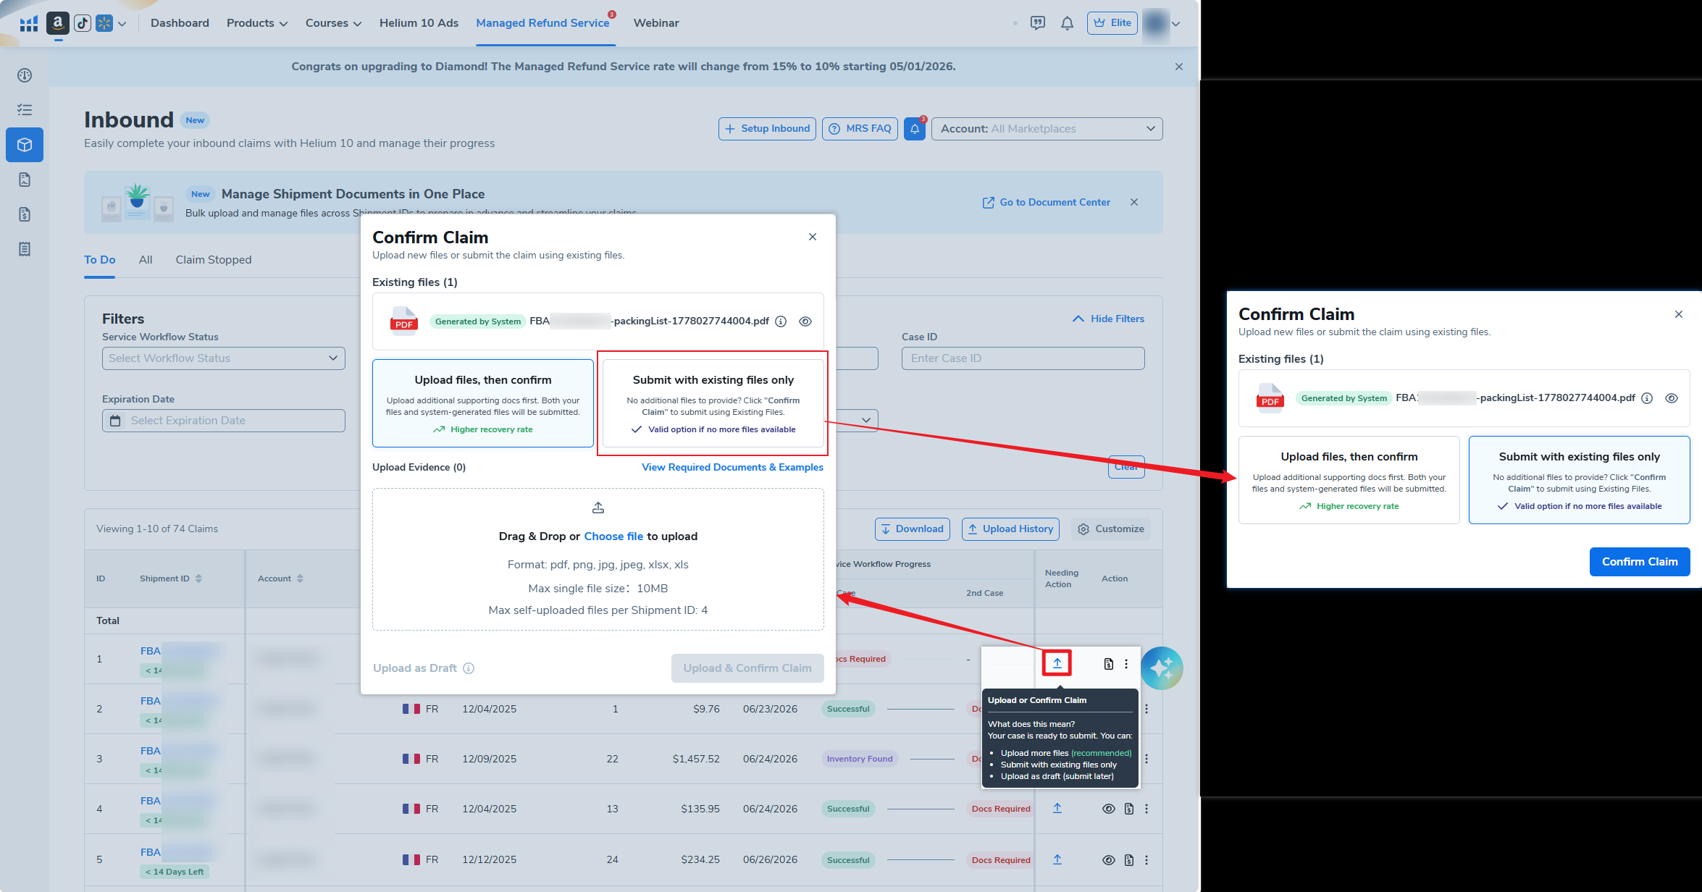Open the MRS FAQ button
Screen dimensions: 1702x892
(860, 129)
